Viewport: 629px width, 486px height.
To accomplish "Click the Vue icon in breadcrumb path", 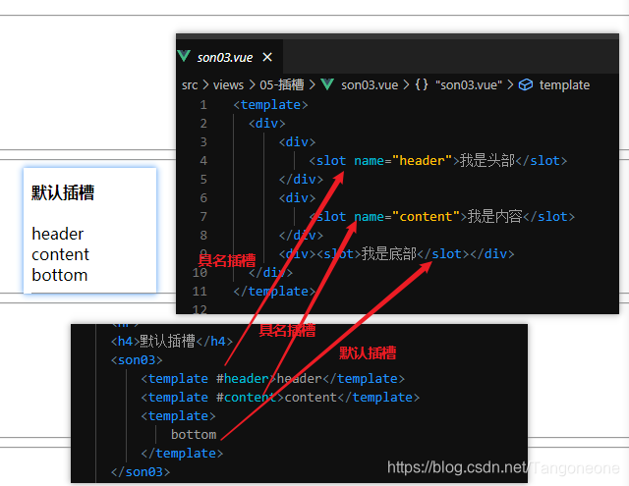I will [327, 84].
